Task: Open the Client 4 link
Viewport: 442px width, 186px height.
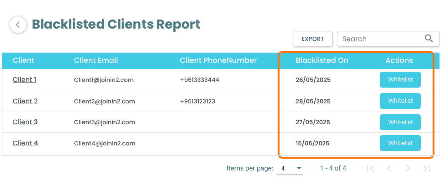Action: (x=25, y=143)
